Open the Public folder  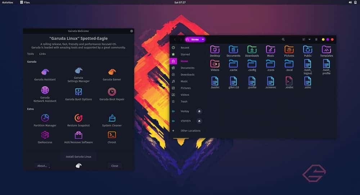[308, 51]
